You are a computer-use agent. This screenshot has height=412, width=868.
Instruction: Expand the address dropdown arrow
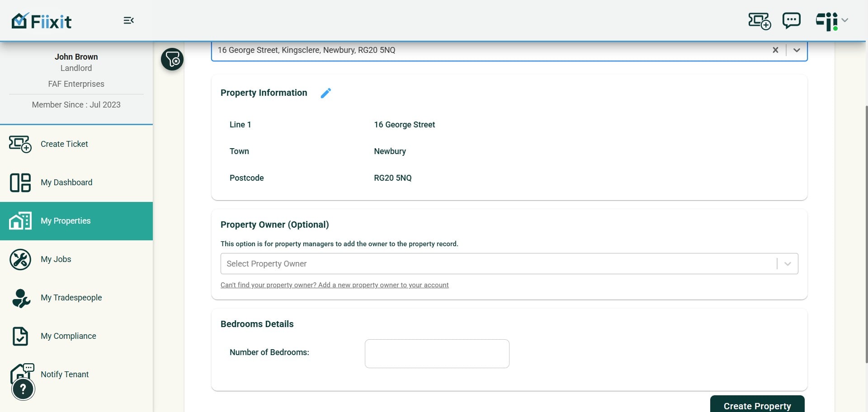797,50
